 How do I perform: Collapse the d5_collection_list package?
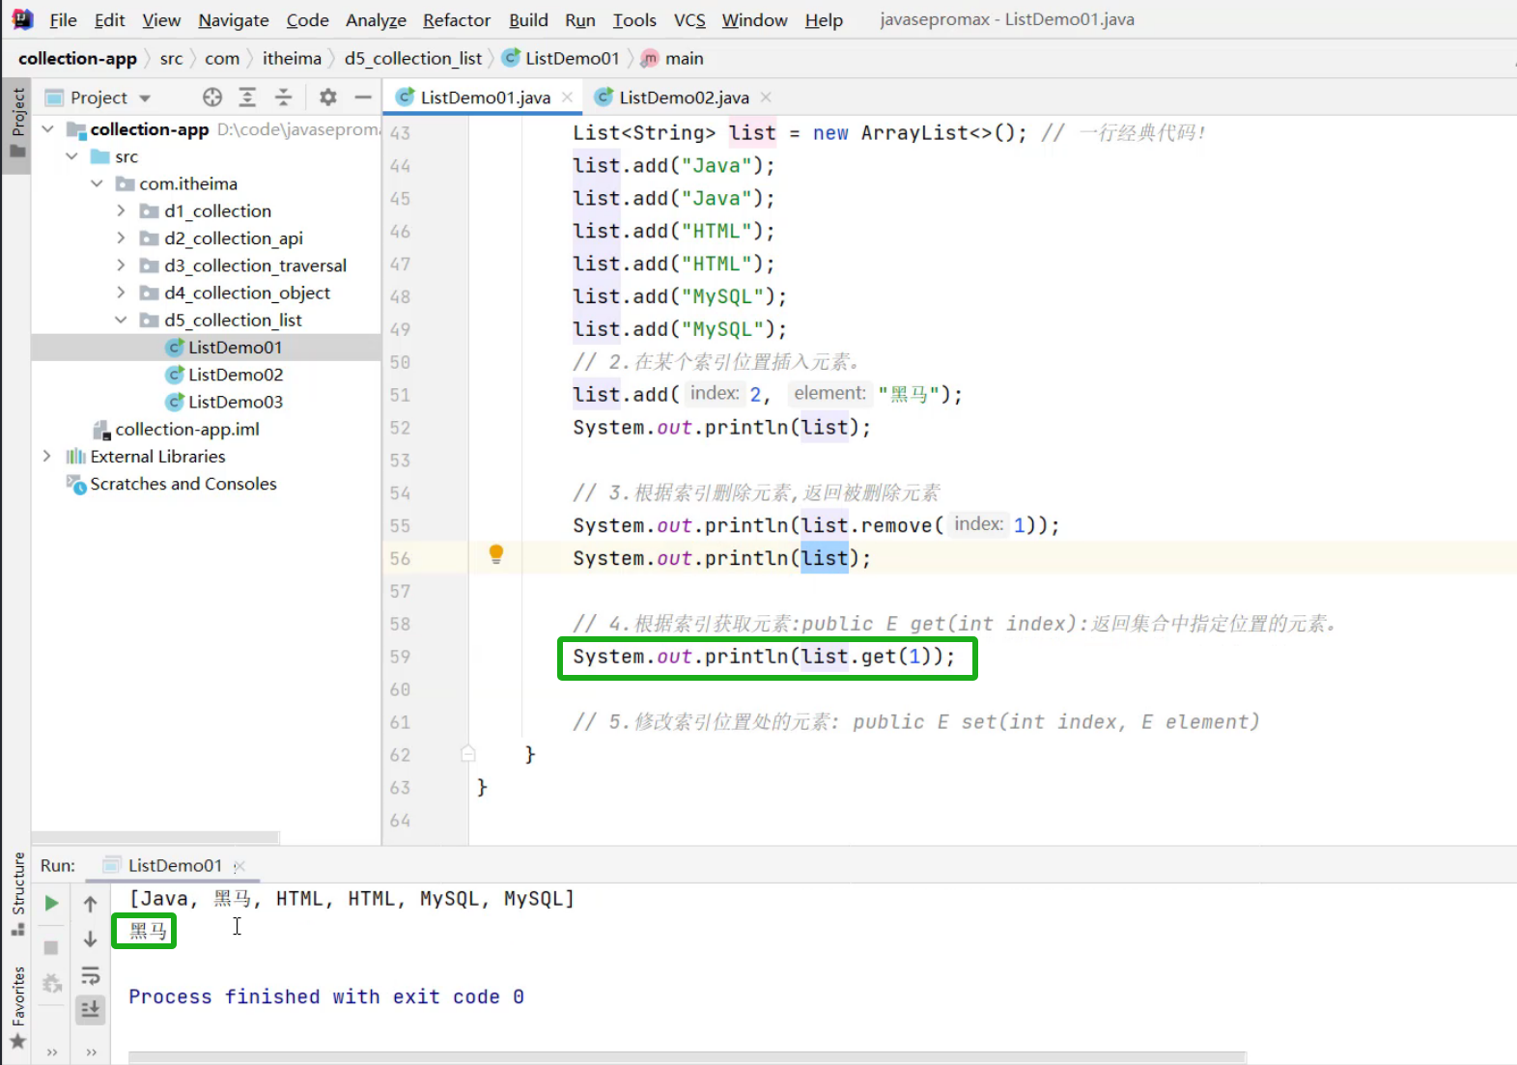121,319
